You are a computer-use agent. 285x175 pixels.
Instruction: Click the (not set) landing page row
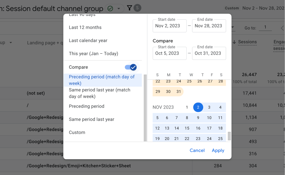tap(36, 93)
